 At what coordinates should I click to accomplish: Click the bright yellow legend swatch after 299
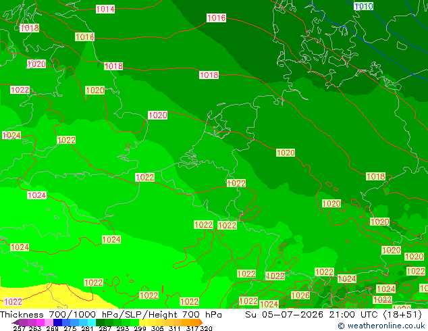point(143,322)
